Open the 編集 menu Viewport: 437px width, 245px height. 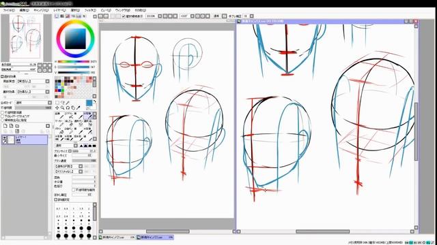(x=25, y=10)
